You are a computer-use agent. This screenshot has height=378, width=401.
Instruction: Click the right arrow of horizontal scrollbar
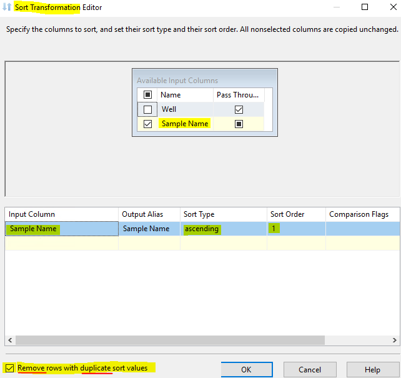(x=395, y=340)
